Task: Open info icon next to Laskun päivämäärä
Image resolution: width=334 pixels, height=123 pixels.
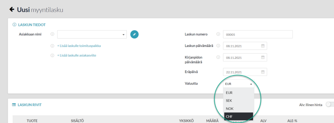Action: tap(218, 45)
